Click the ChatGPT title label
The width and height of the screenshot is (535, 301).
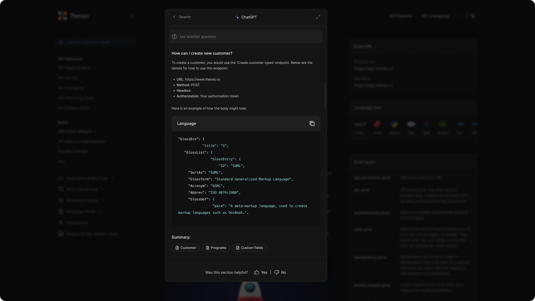pyautogui.click(x=249, y=17)
